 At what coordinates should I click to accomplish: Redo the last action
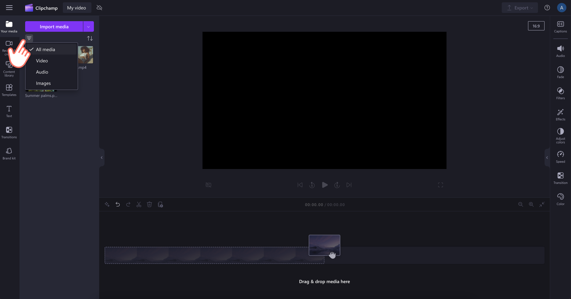128,204
